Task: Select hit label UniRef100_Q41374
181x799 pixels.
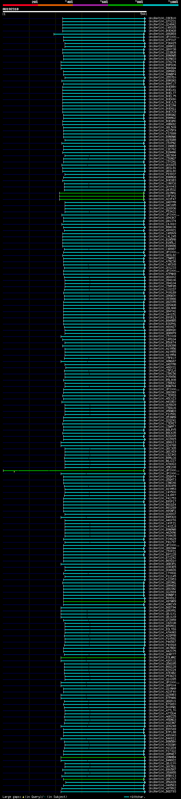Action: pyautogui.click(x=162, y=221)
